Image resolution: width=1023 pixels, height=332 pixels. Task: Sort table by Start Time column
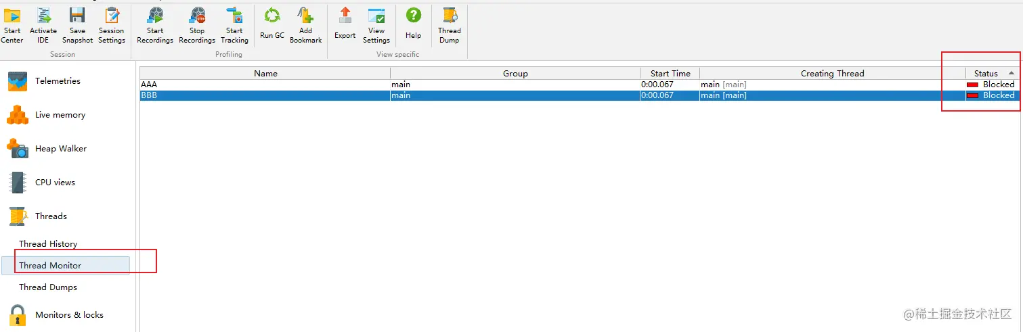pyautogui.click(x=670, y=74)
